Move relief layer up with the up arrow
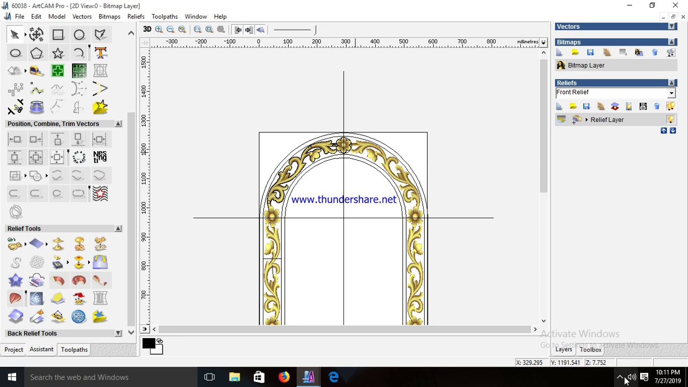This screenshot has width=688, height=387. (664, 131)
